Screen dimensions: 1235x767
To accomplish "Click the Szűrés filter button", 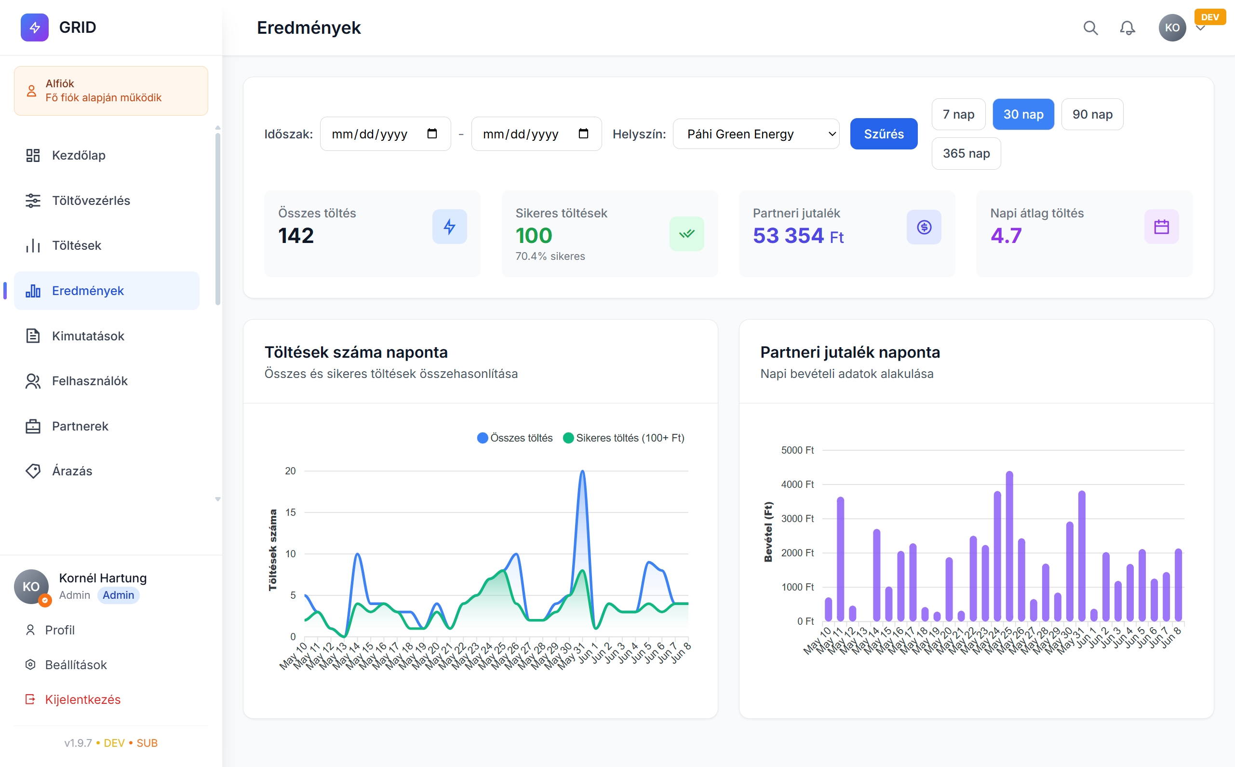I will coord(884,134).
